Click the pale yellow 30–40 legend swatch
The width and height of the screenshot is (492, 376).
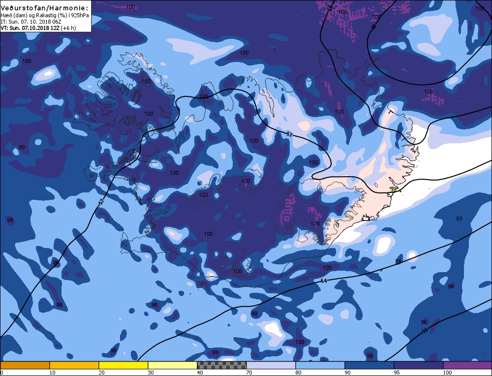coord(173,365)
